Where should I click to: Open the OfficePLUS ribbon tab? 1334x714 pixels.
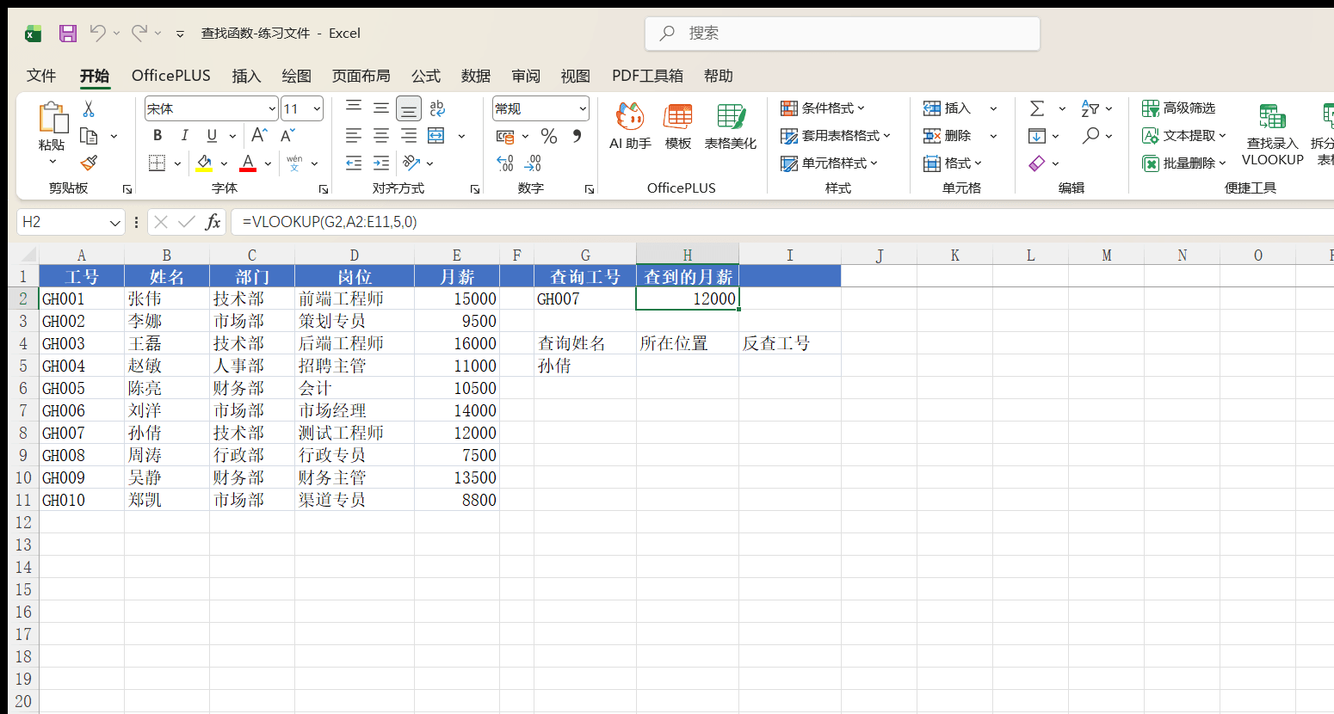tap(170, 76)
